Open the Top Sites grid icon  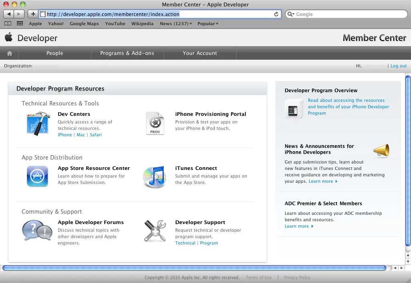(x=20, y=24)
